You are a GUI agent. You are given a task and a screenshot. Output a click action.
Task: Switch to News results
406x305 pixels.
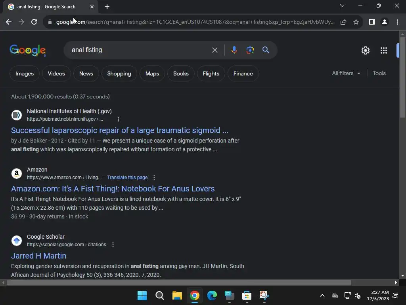[86, 73]
